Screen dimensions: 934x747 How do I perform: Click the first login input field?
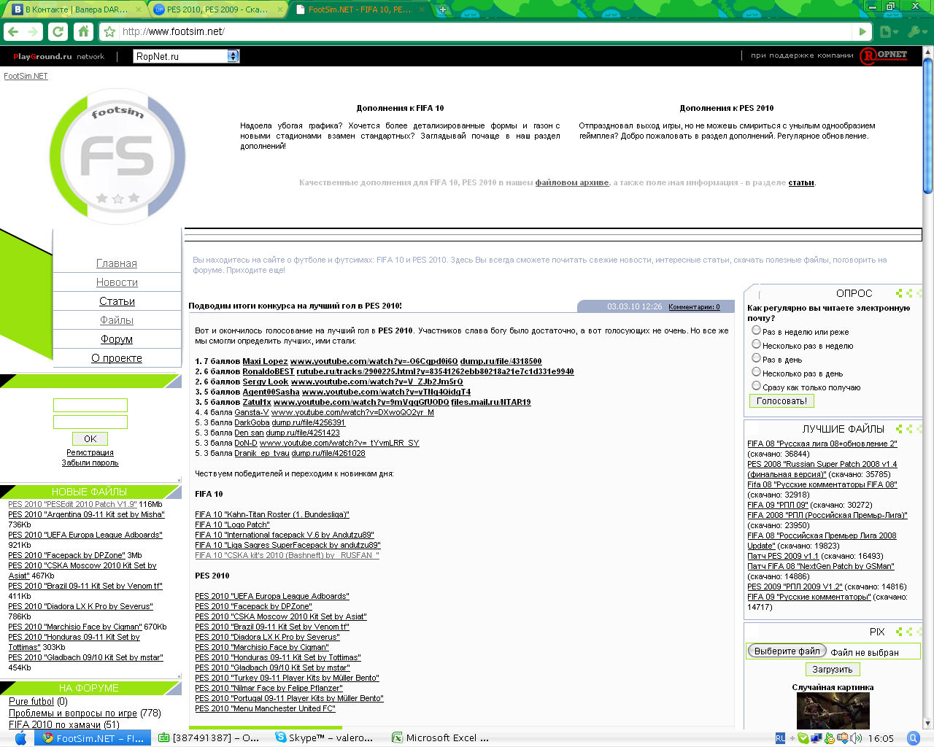pos(90,405)
